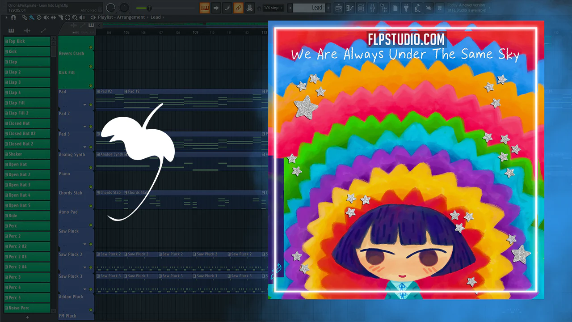
Task: Select the Clap Fill pattern in picker
Action: (x=27, y=103)
